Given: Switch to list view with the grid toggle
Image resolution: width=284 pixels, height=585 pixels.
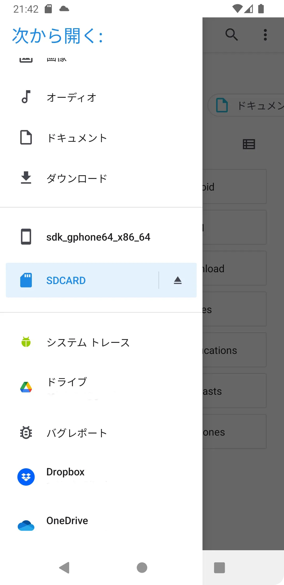Looking at the screenshot, I should (x=248, y=144).
